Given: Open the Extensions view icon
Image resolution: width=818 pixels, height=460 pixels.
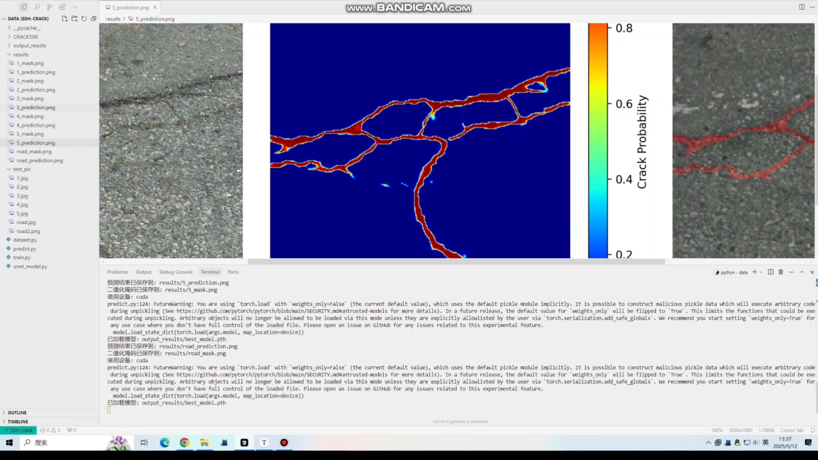Looking at the screenshot, I should (x=62, y=7).
